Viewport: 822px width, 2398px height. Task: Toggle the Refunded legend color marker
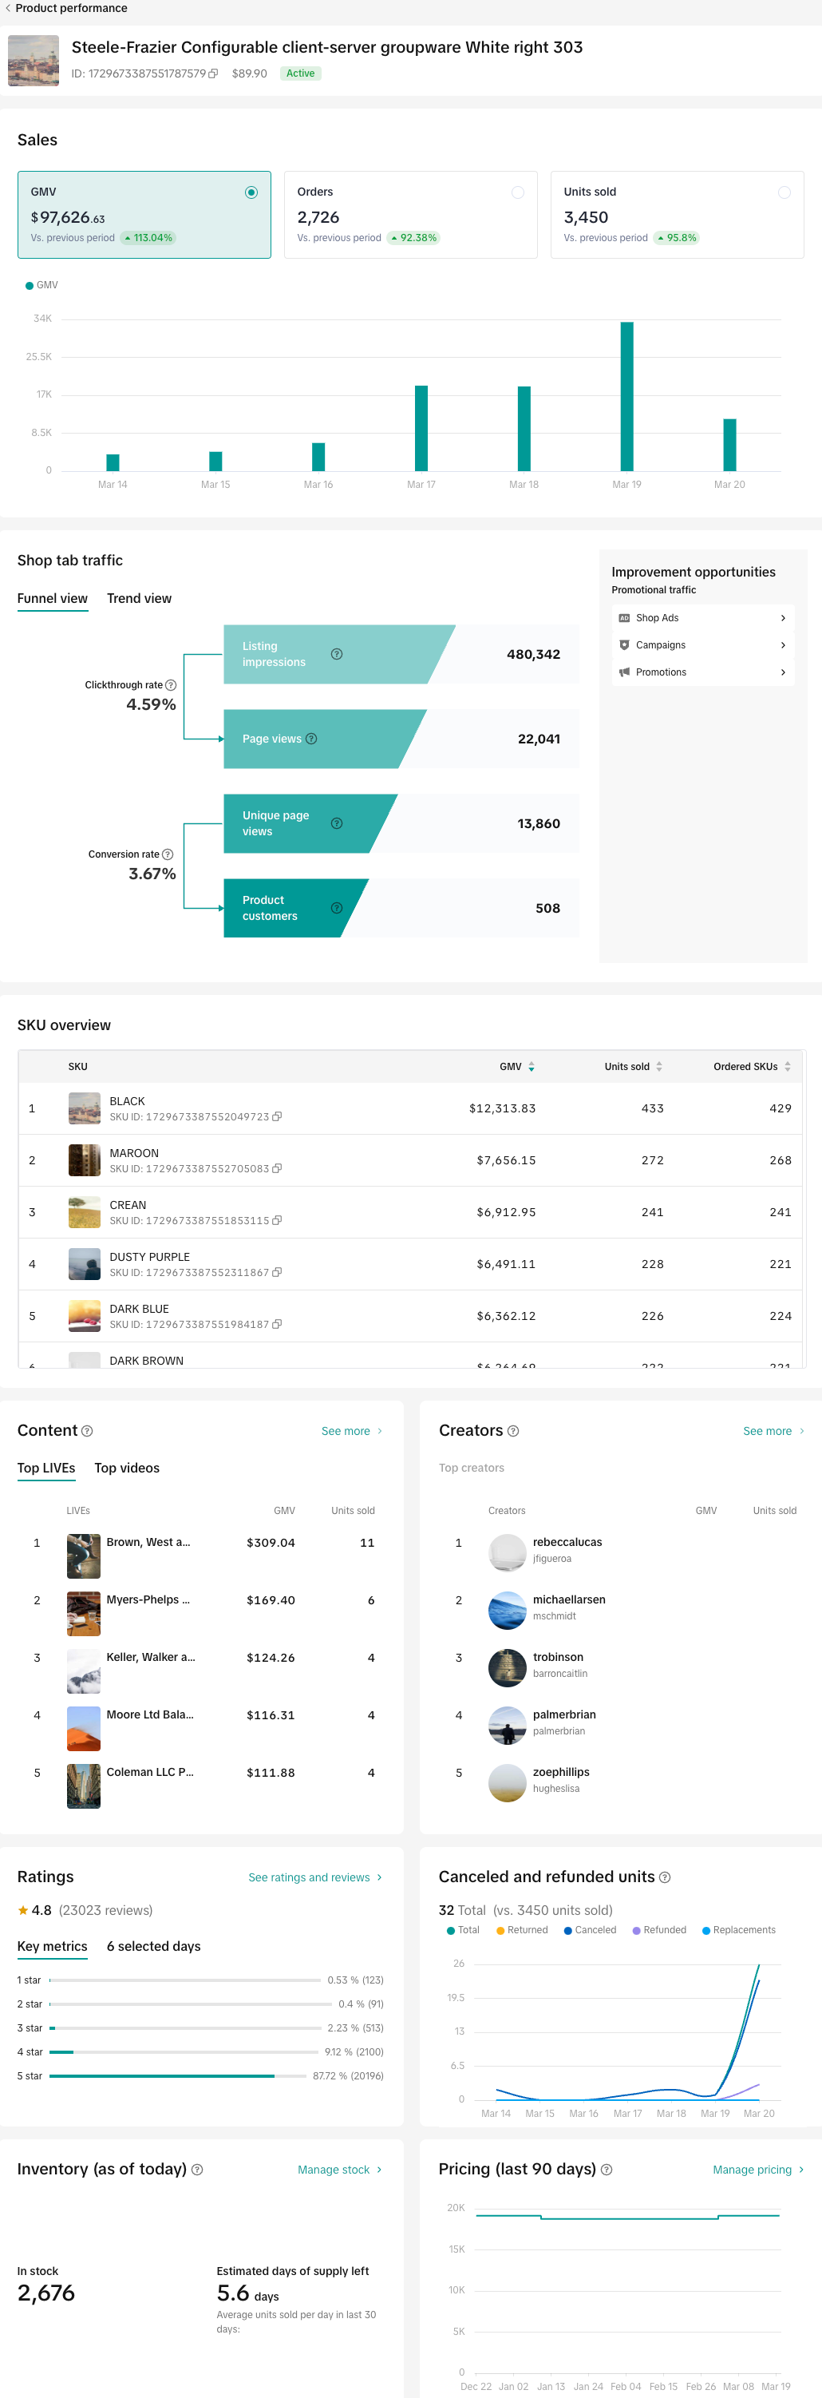[636, 1931]
